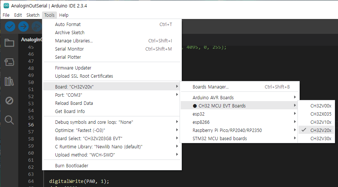Open the Edit menu

click(18, 15)
